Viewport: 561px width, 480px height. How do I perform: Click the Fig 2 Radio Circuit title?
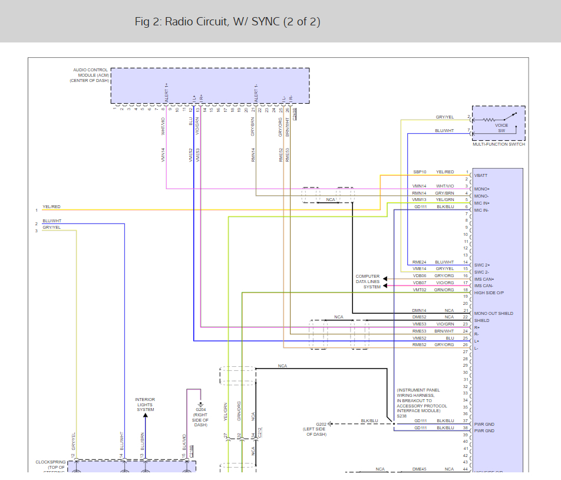click(x=227, y=22)
